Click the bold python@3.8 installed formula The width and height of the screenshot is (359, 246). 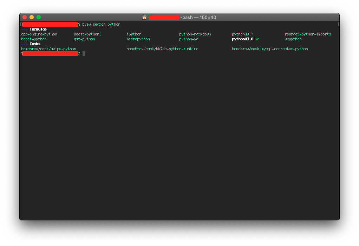tap(242, 39)
